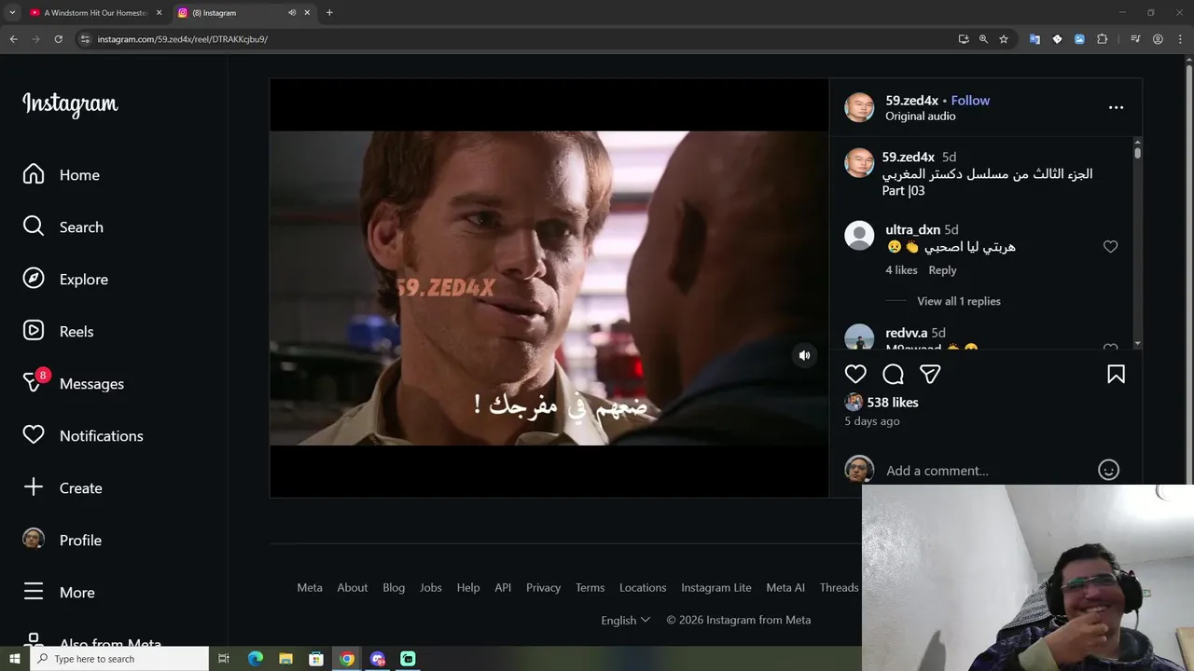Open the Help footer link
This screenshot has width=1194, height=671.
point(467,587)
